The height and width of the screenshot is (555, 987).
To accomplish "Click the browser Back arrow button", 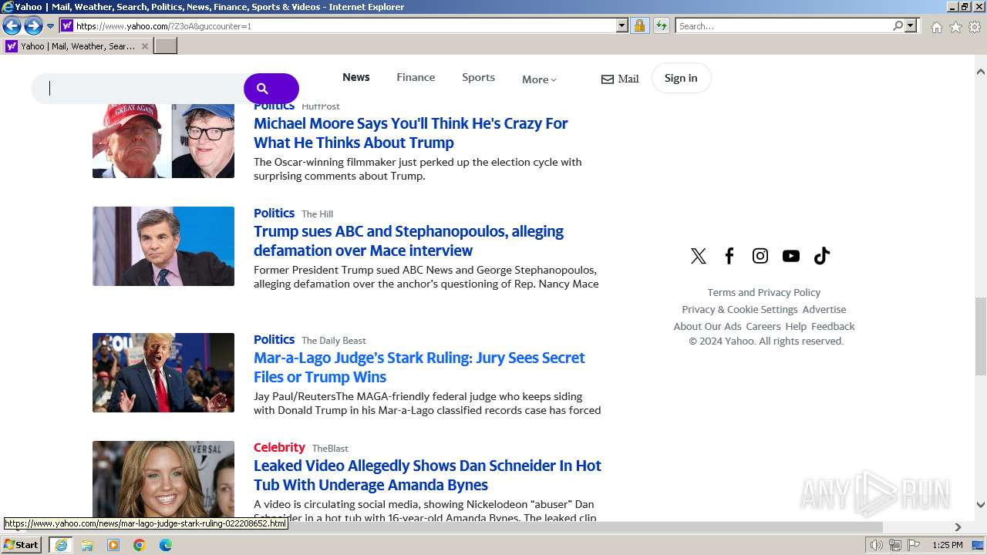I will tap(12, 26).
